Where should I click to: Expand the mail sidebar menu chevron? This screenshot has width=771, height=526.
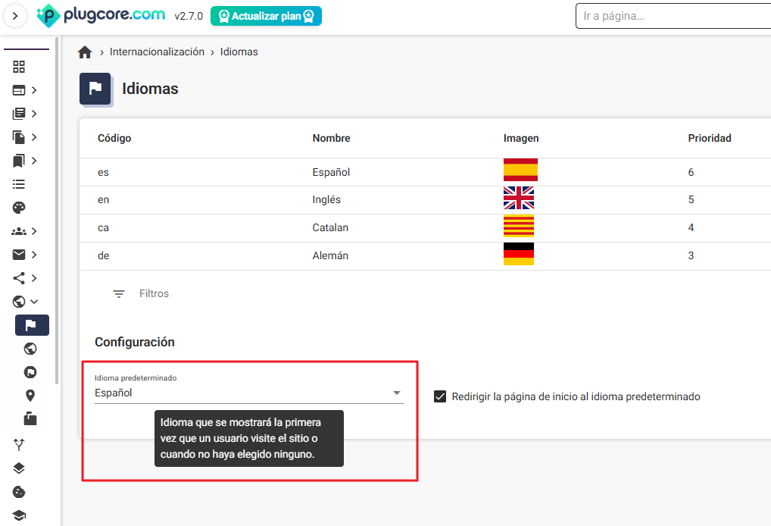34,255
